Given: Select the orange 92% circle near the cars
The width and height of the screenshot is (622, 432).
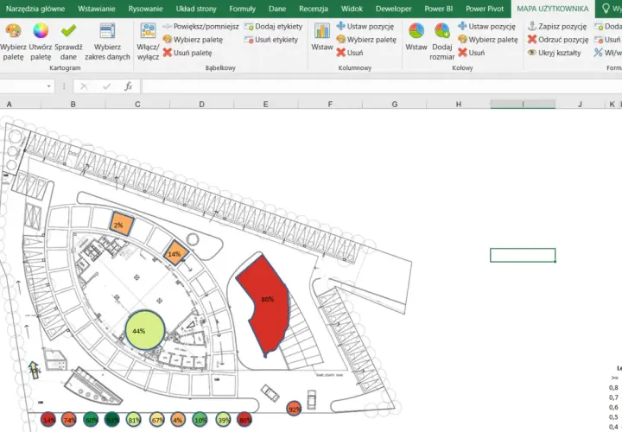Looking at the screenshot, I should [x=294, y=409].
